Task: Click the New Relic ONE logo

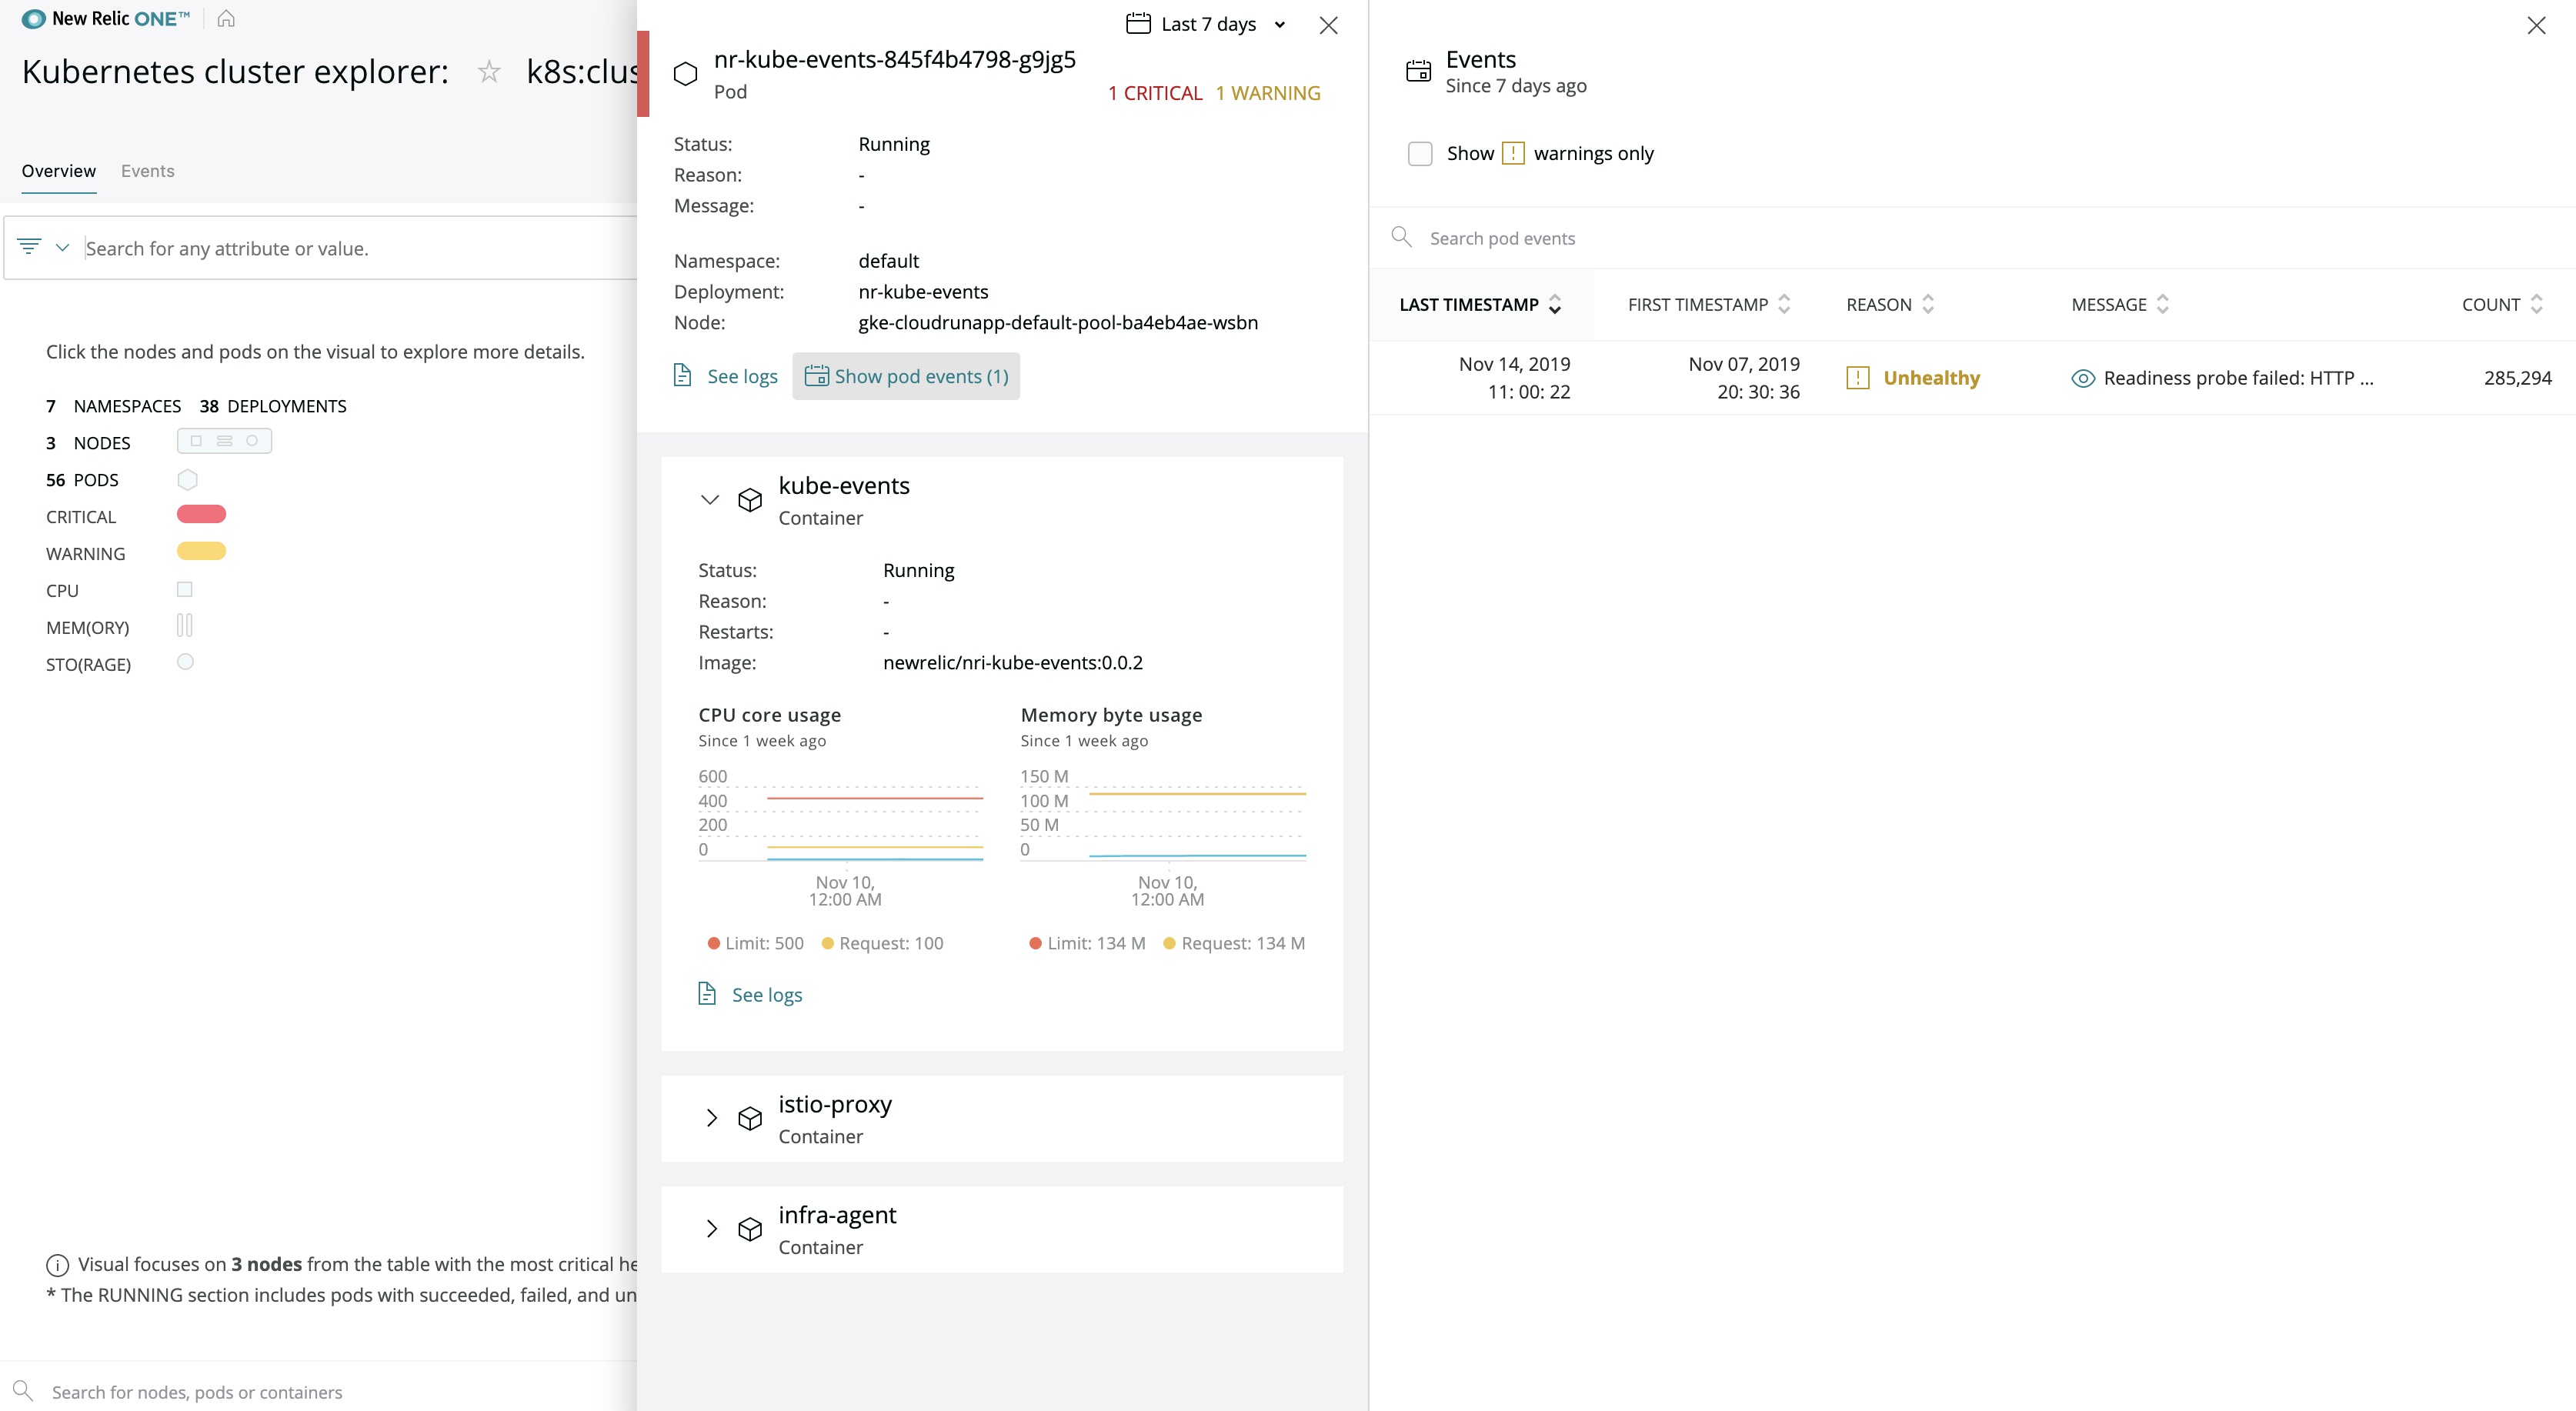Action: (106, 18)
